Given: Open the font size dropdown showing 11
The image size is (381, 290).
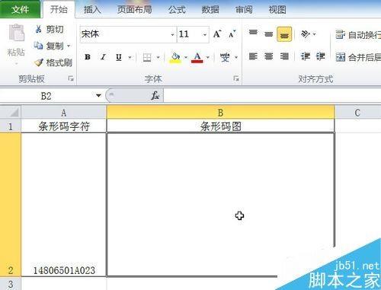Looking at the screenshot, I should tap(205, 34).
